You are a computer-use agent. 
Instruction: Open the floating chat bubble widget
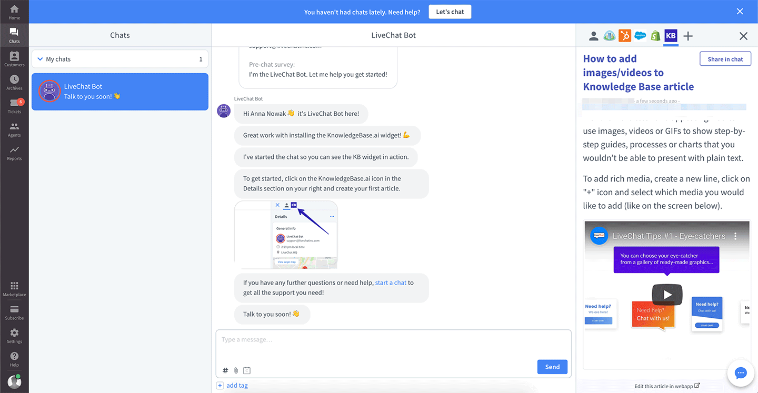pos(741,373)
